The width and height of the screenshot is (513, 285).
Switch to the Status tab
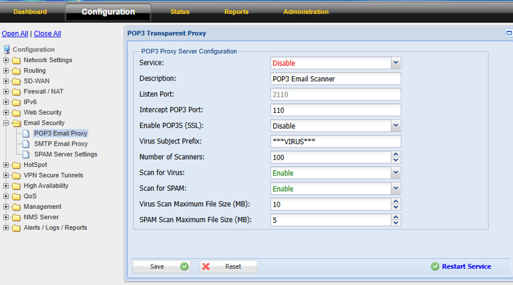[x=180, y=12]
